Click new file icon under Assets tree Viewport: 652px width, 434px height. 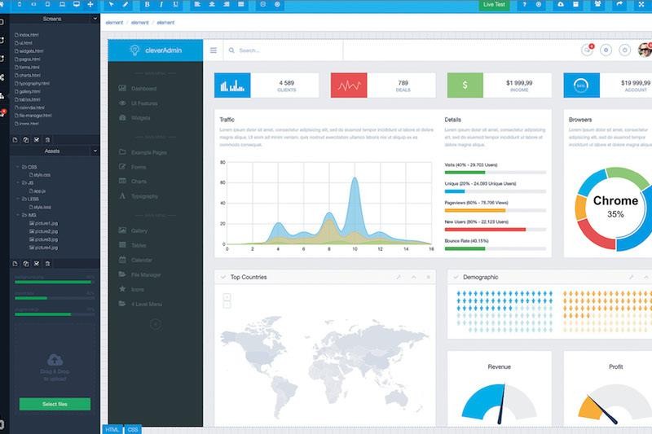(15, 264)
